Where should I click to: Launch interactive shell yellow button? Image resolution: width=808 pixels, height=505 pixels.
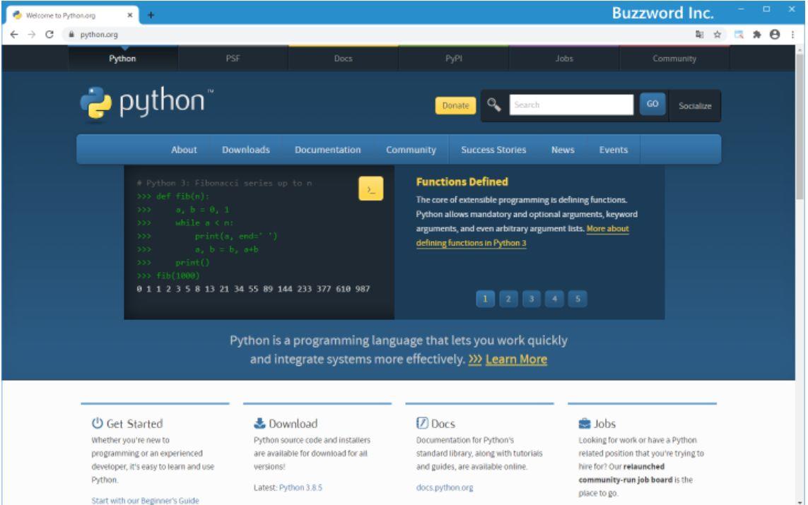[371, 189]
